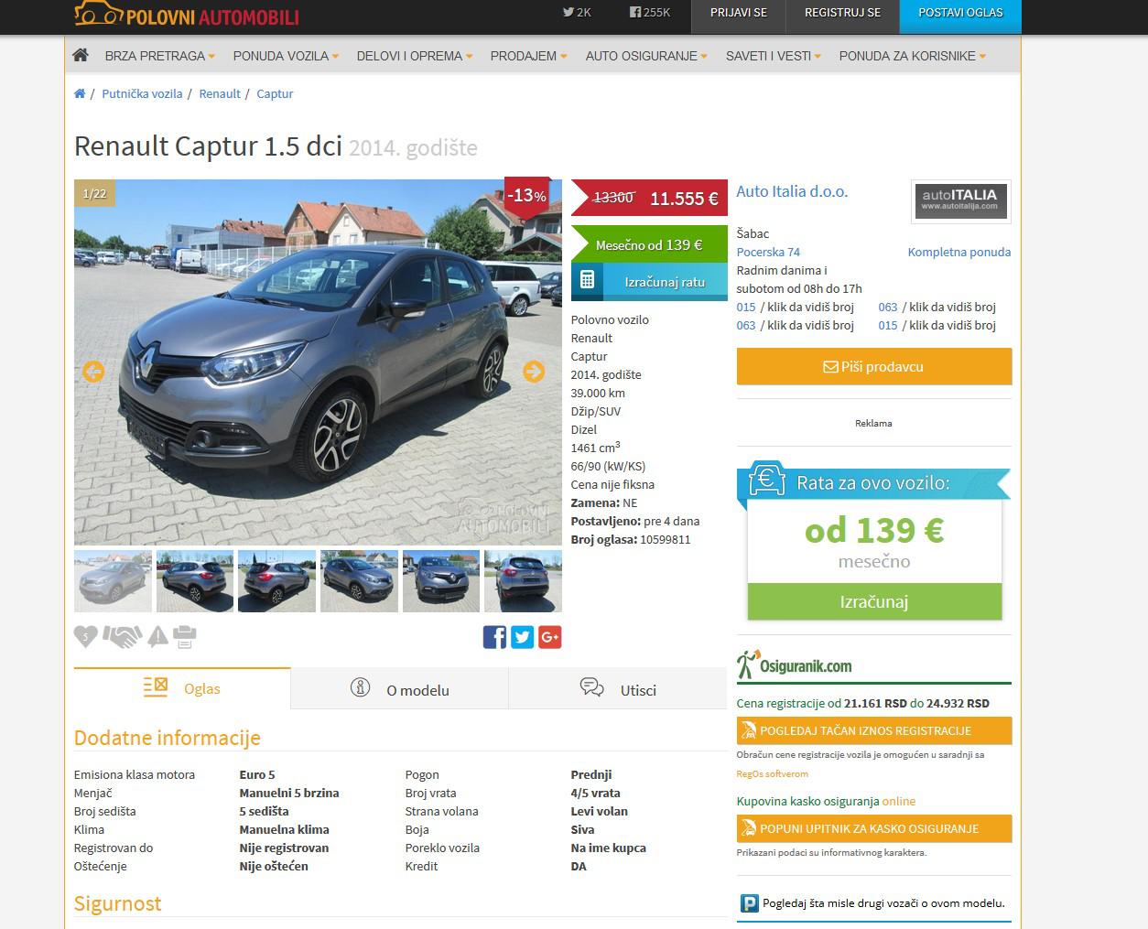Click PRIJAVI SE to log in
The image size is (1148, 929).
click(x=739, y=13)
